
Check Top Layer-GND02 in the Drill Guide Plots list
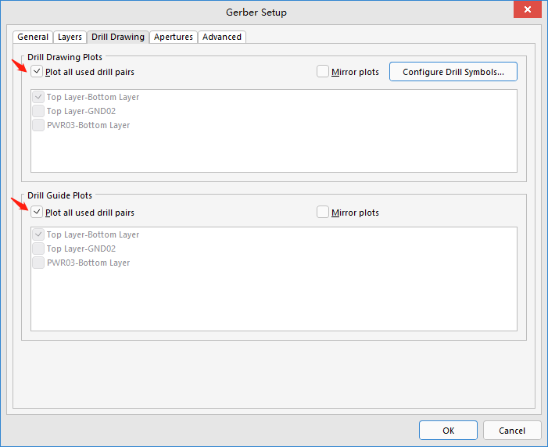38,249
